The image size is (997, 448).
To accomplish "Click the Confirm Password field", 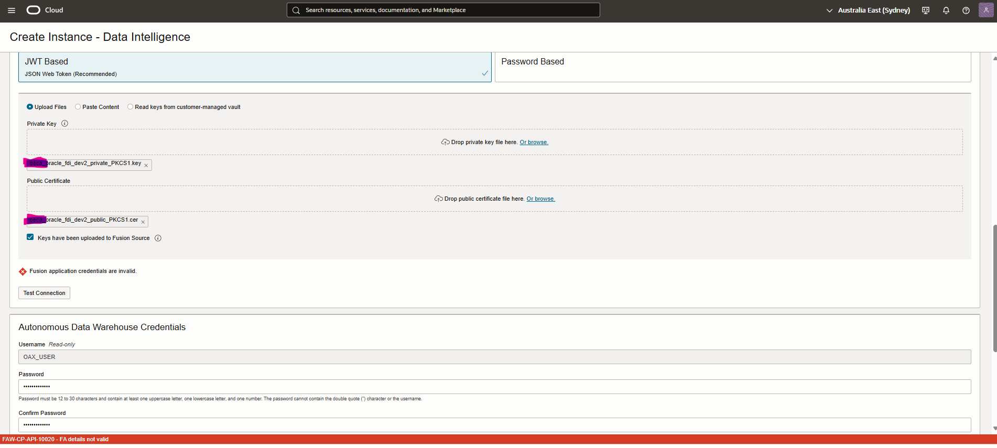I will click(495, 425).
